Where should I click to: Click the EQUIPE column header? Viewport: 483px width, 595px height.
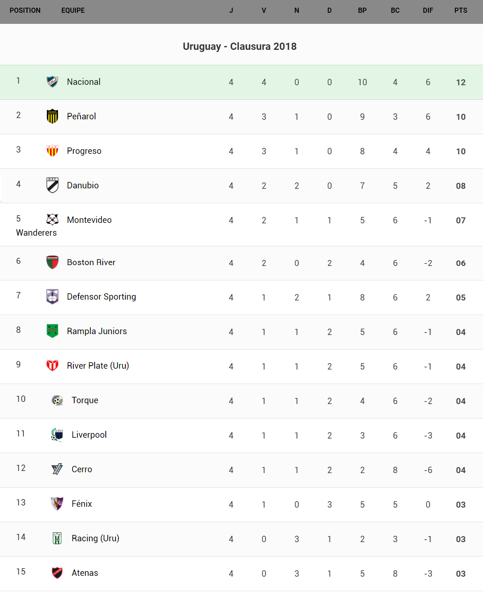73,11
